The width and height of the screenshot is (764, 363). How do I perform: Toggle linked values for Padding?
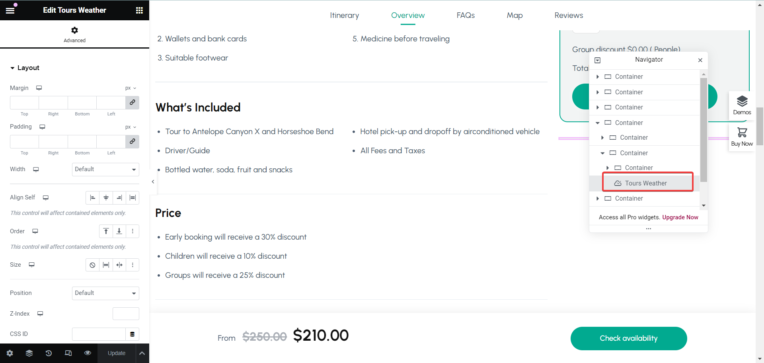point(132,142)
